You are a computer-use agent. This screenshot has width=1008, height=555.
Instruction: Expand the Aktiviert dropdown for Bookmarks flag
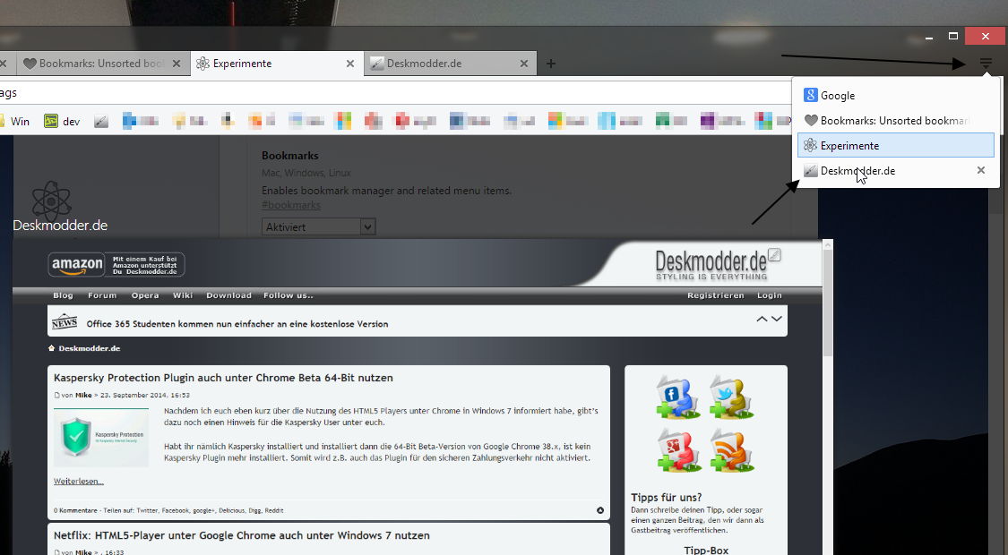point(318,226)
